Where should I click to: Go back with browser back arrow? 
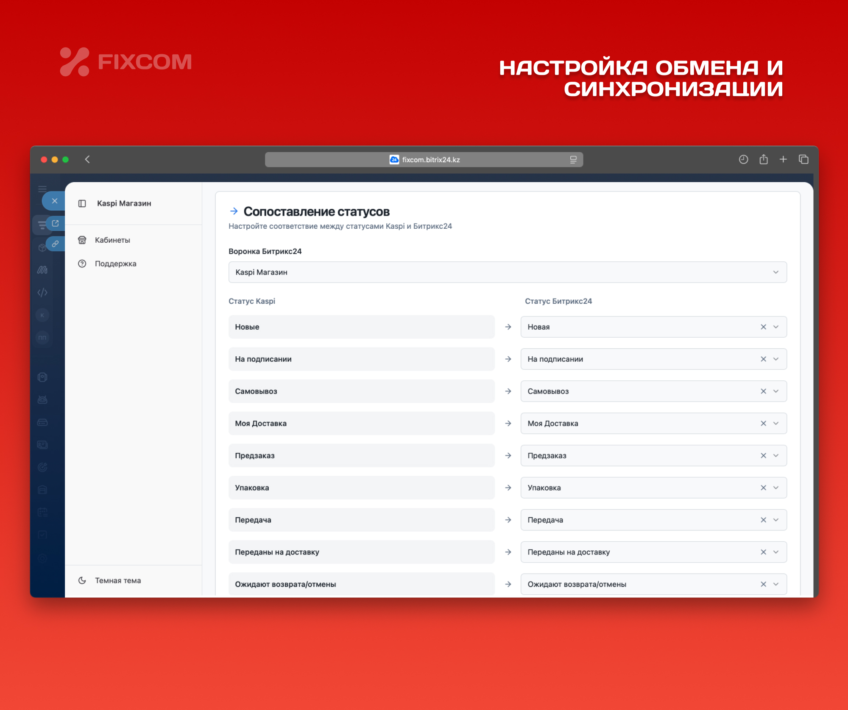87,159
